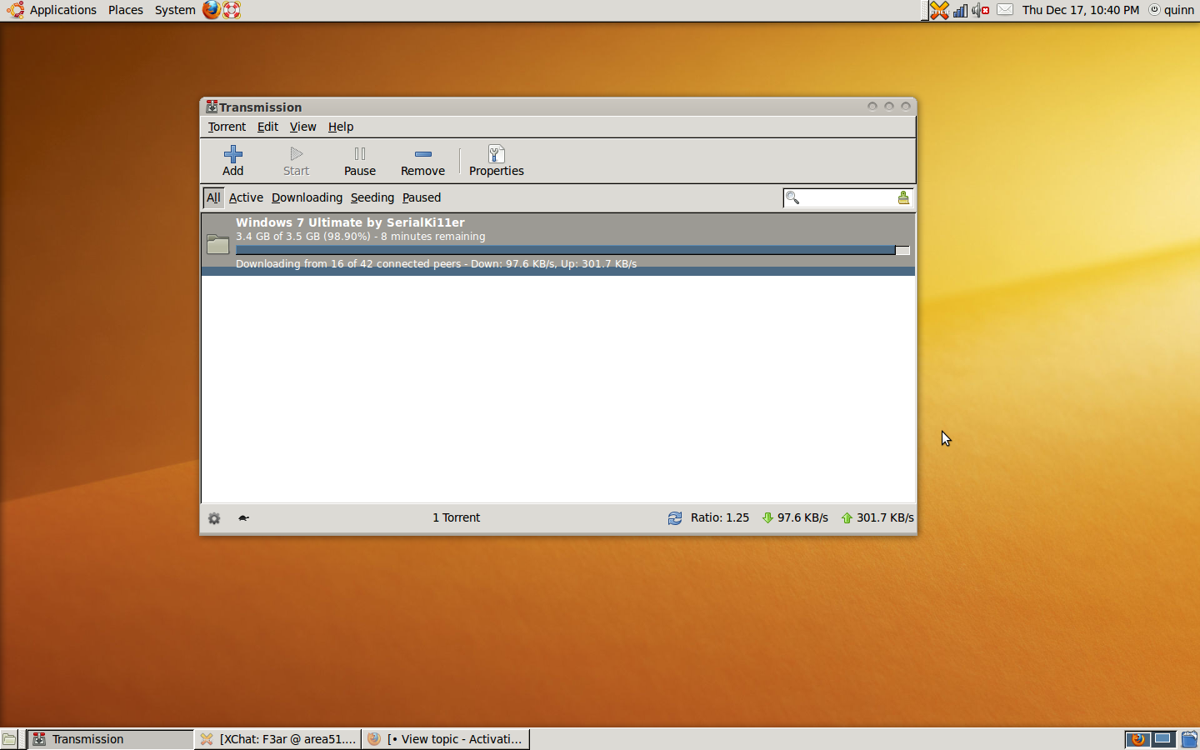Click the torrent download progress bar
The height and width of the screenshot is (750, 1200).
point(572,250)
